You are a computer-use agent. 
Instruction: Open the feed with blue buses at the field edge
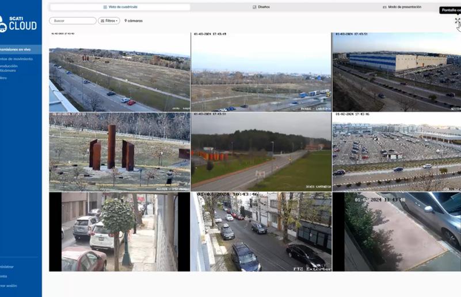pyautogui.click(x=261, y=72)
